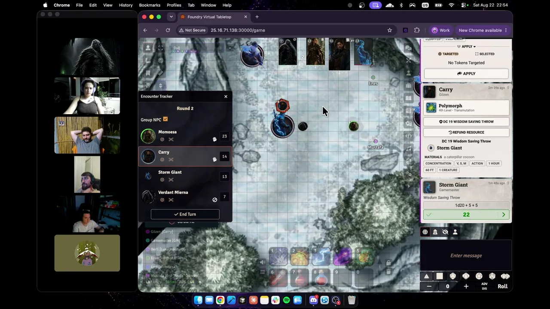This screenshot has width=550, height=309.
Task: Decrease the dice modifier with minus
Action: [x=429, y=286]
